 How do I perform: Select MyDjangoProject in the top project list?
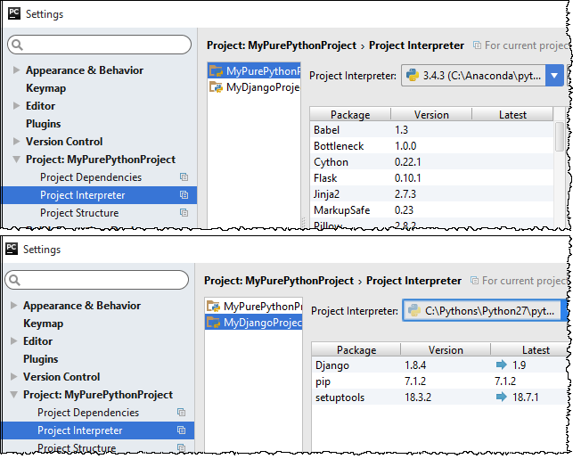261,87
